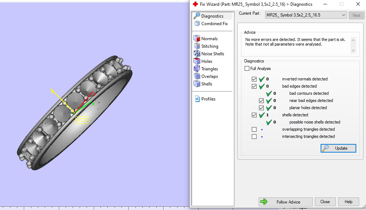Open the Overlaps fix icon

coord(197,76)
